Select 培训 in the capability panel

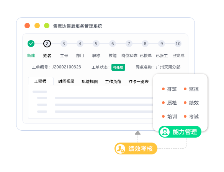pyautogui.click(x=169, y=117)
